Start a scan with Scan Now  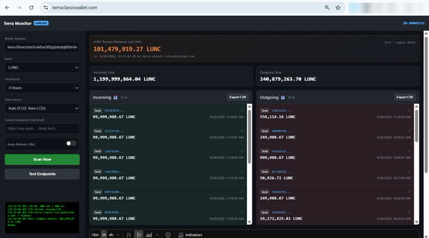coord(42,160)
